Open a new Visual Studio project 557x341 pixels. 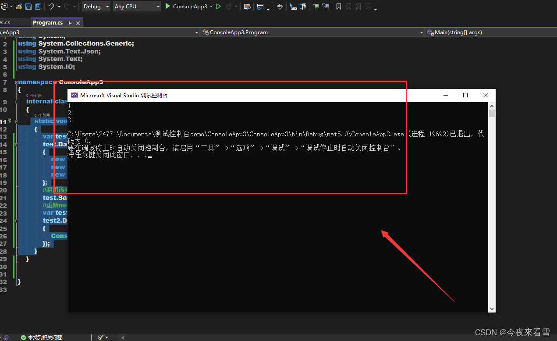[5, 6]
